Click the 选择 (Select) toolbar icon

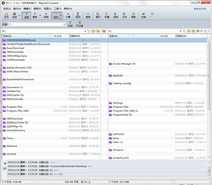click(x=116, y=15)
